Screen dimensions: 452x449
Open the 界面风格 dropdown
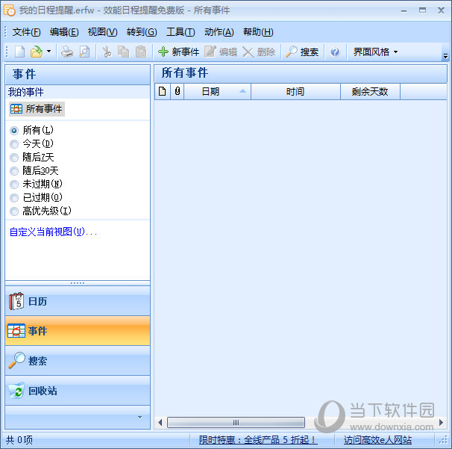click(375, 52)
